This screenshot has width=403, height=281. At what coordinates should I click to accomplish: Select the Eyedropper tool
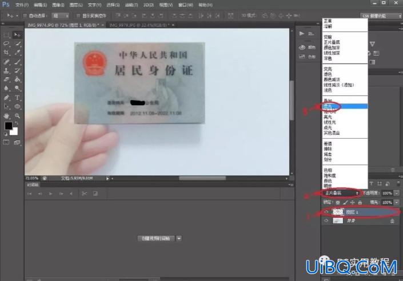pos(17,53)
